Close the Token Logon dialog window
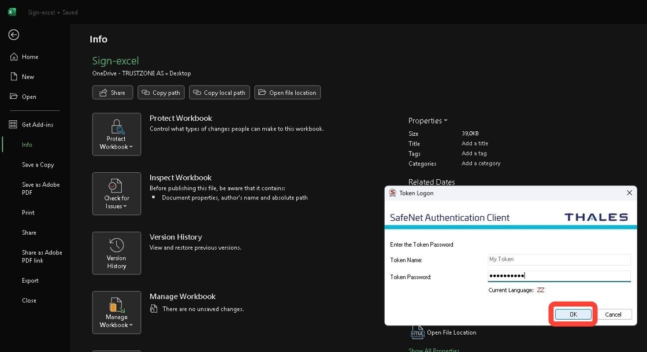 (629, 192)
